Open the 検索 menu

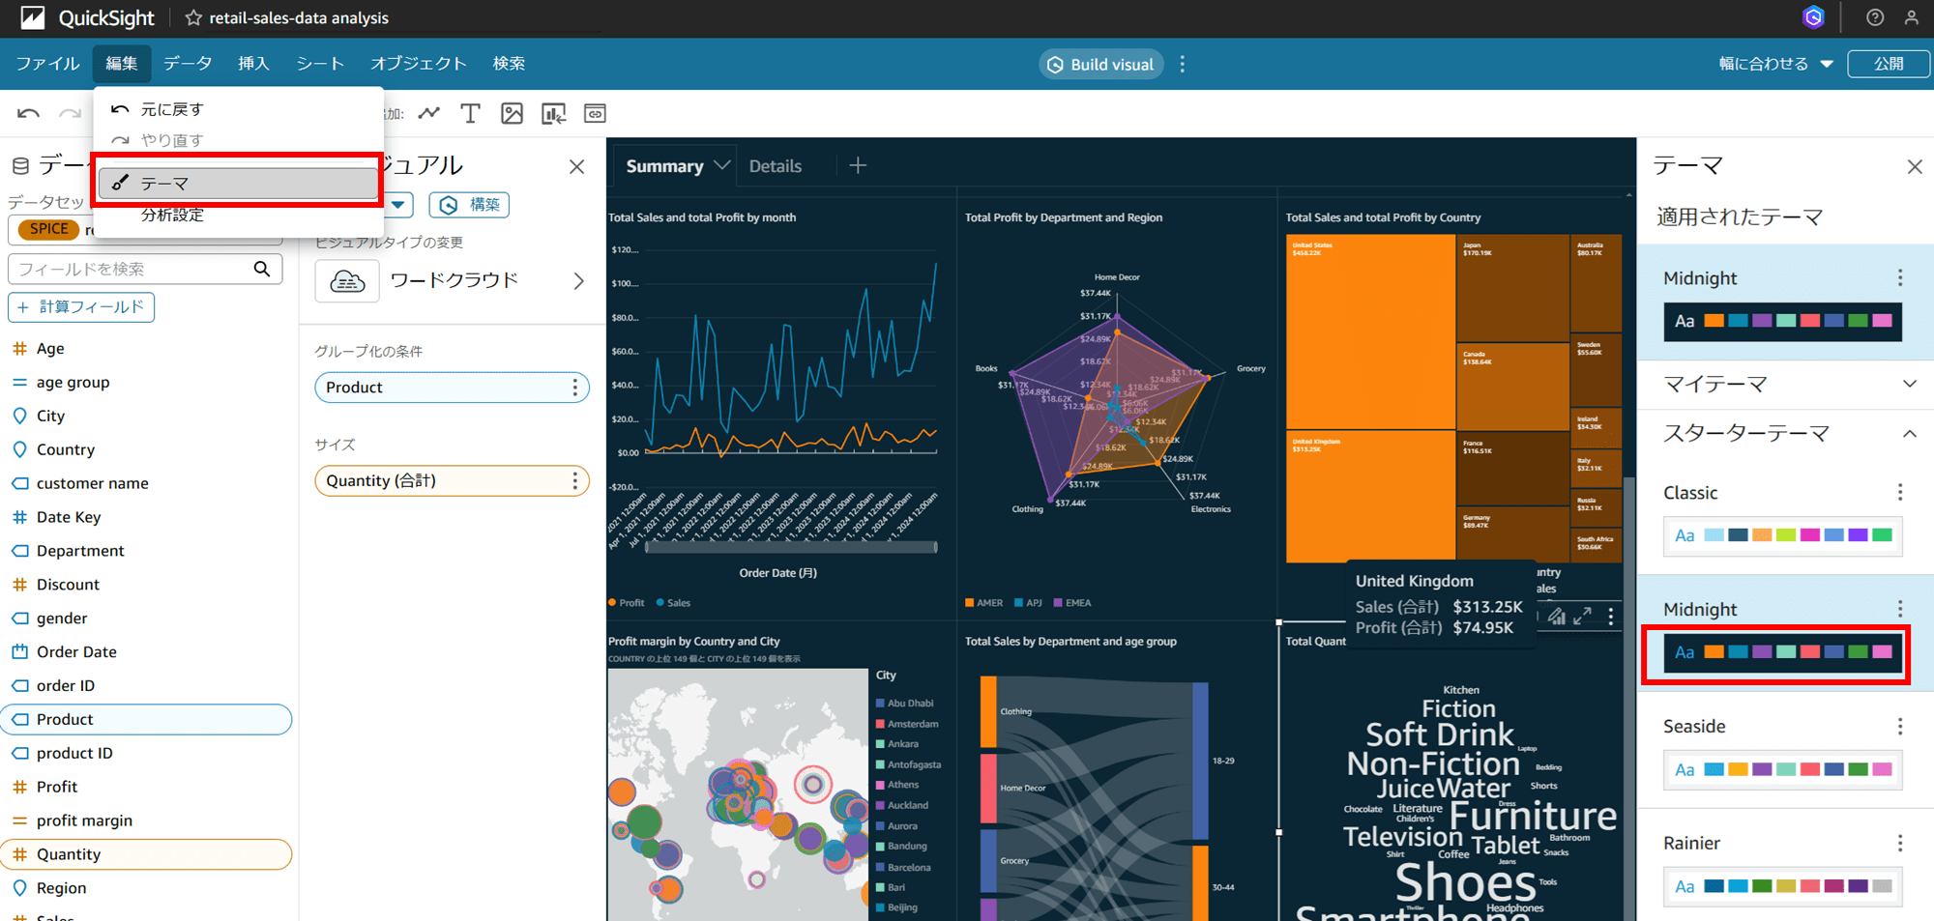click(509, 64)
